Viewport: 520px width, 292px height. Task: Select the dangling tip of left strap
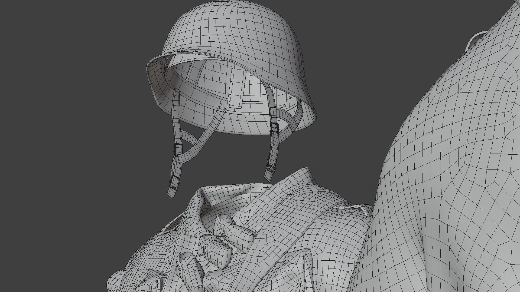(x=171, y=193)
